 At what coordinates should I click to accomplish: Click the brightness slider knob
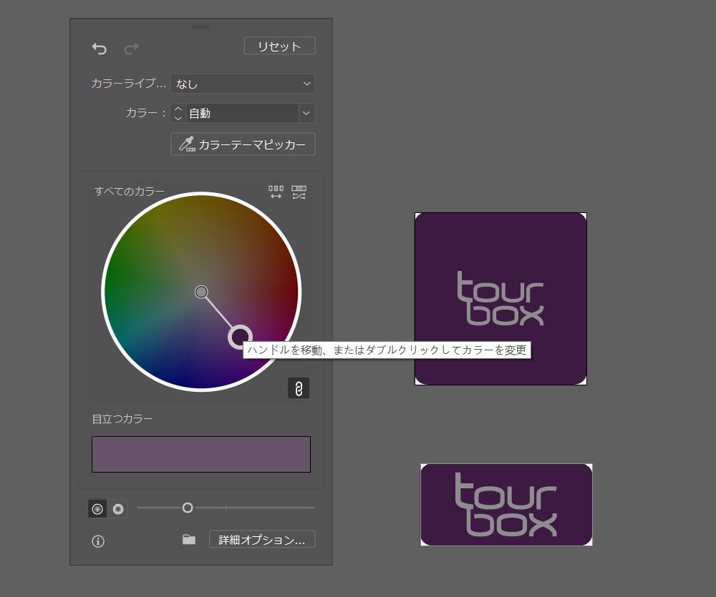click(x=187, y=508)
